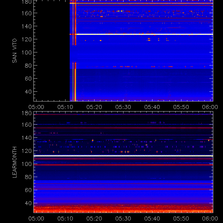The image size is (223, 223).
Task: Click 05:10 time label under San Vito plot
Action: pyautogui.click(x=65, y=107)
